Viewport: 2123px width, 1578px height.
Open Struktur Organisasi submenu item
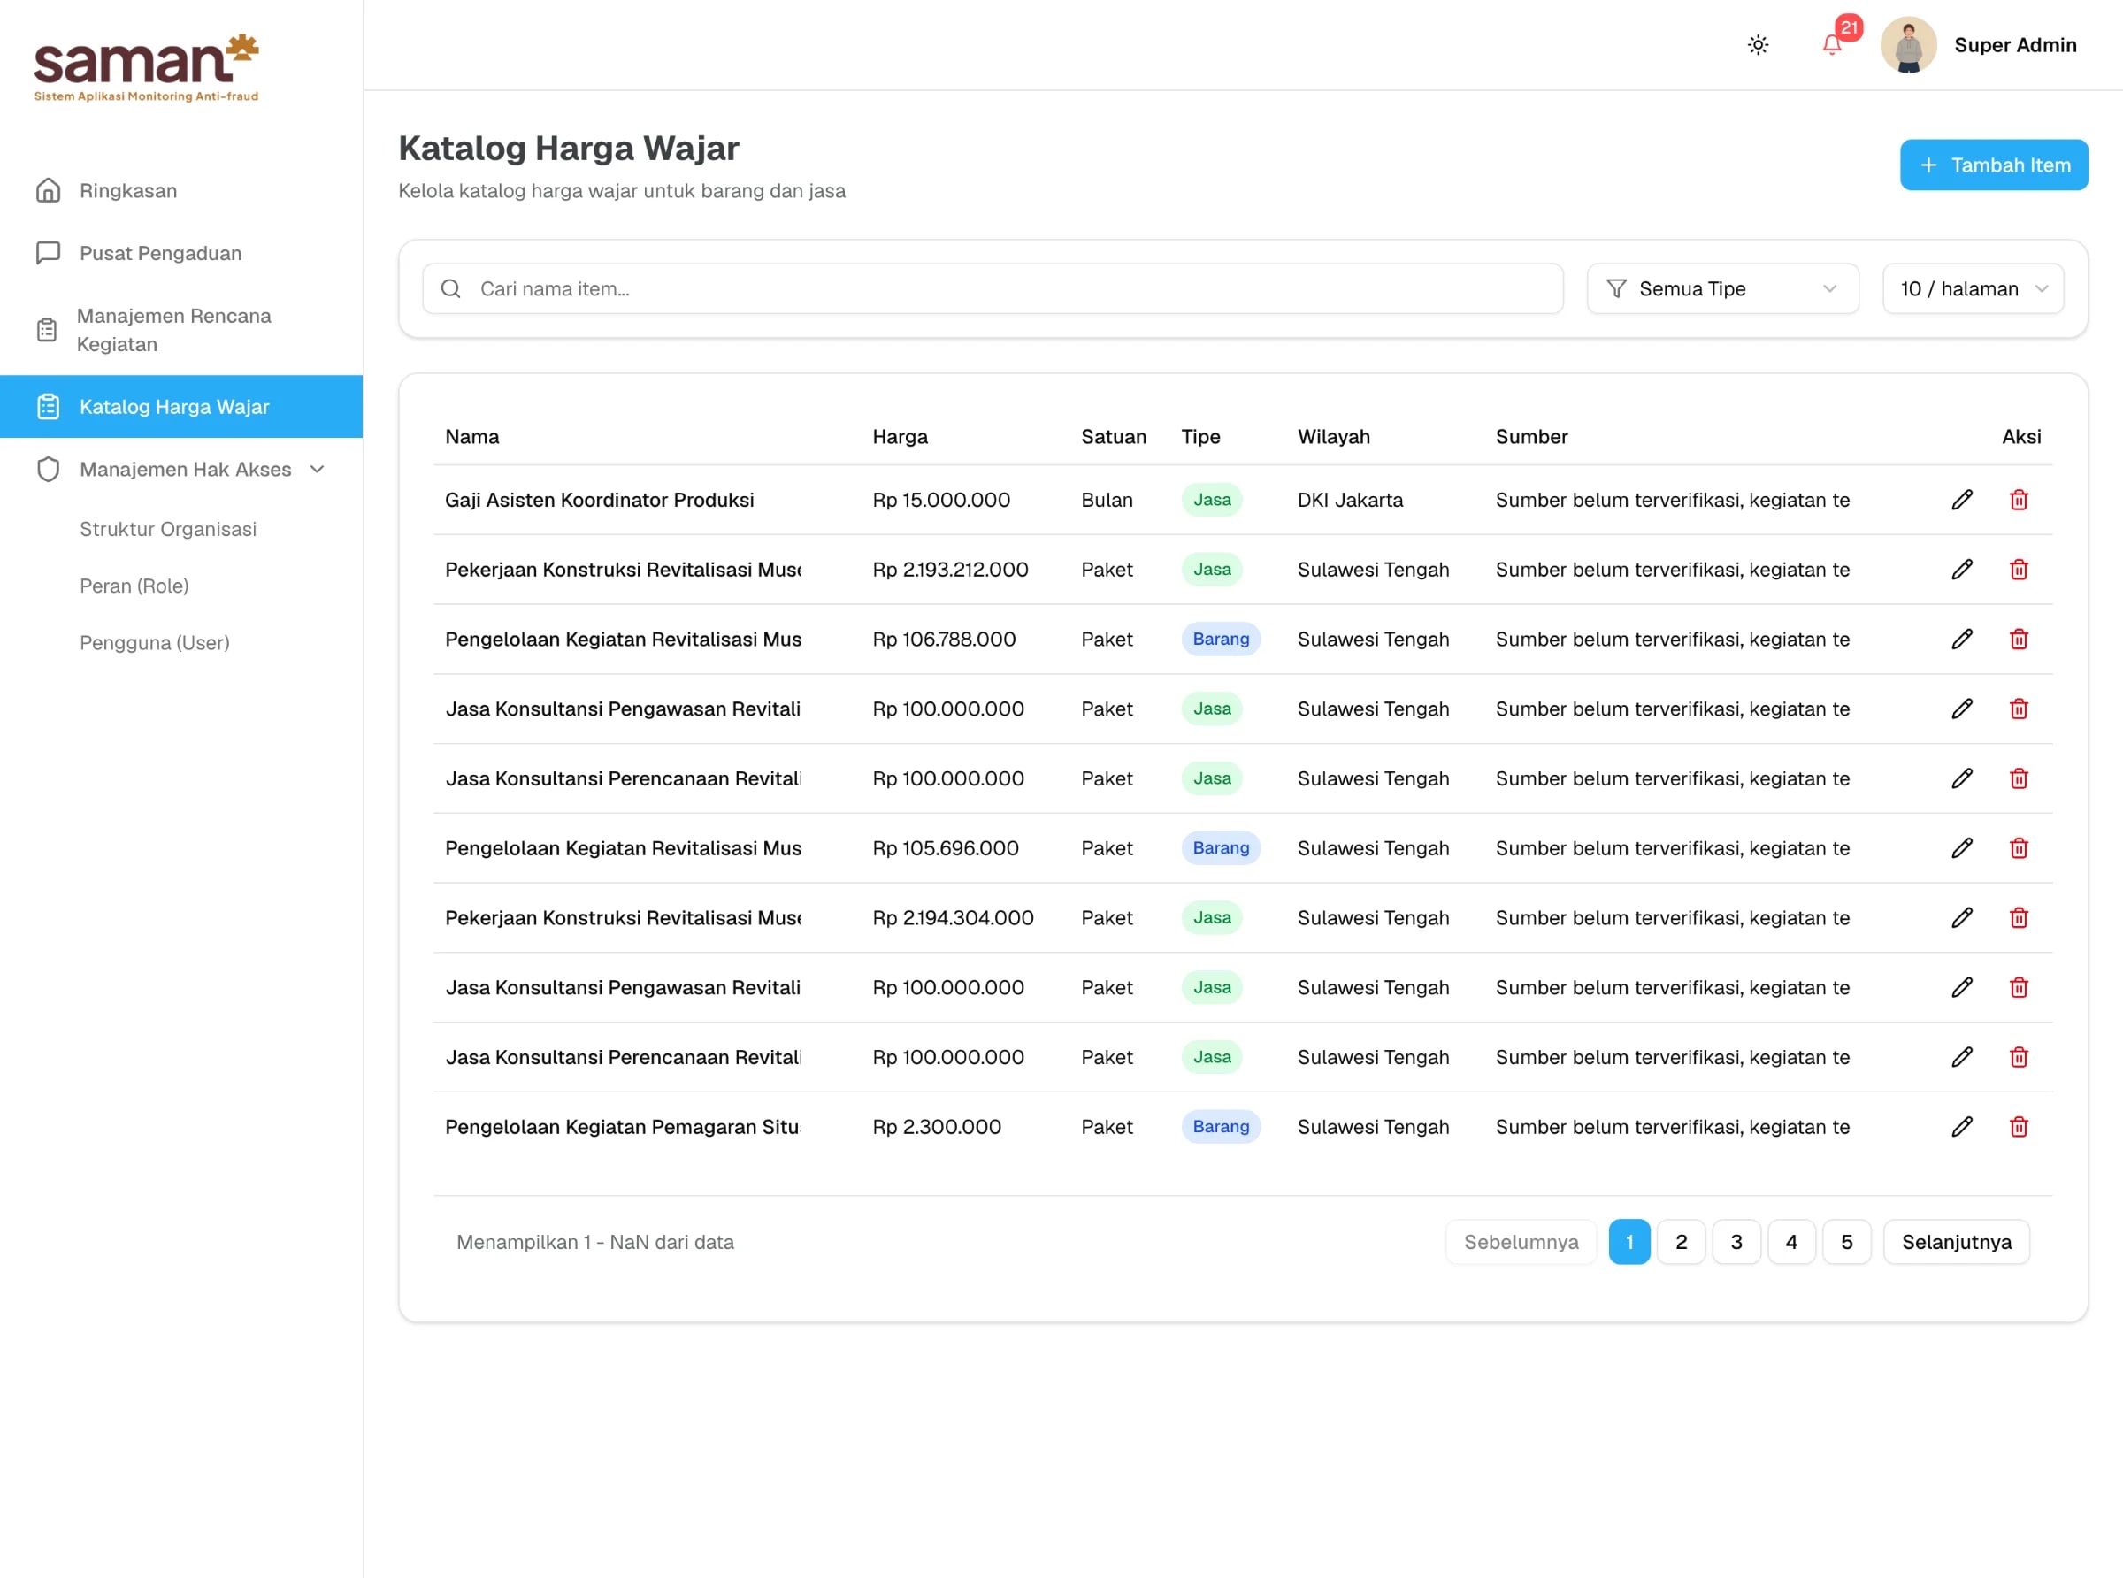168,529
